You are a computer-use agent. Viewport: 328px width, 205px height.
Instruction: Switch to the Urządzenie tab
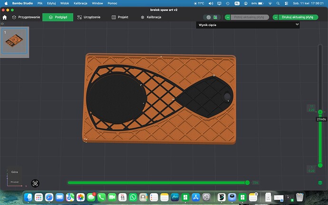(89, 17)
